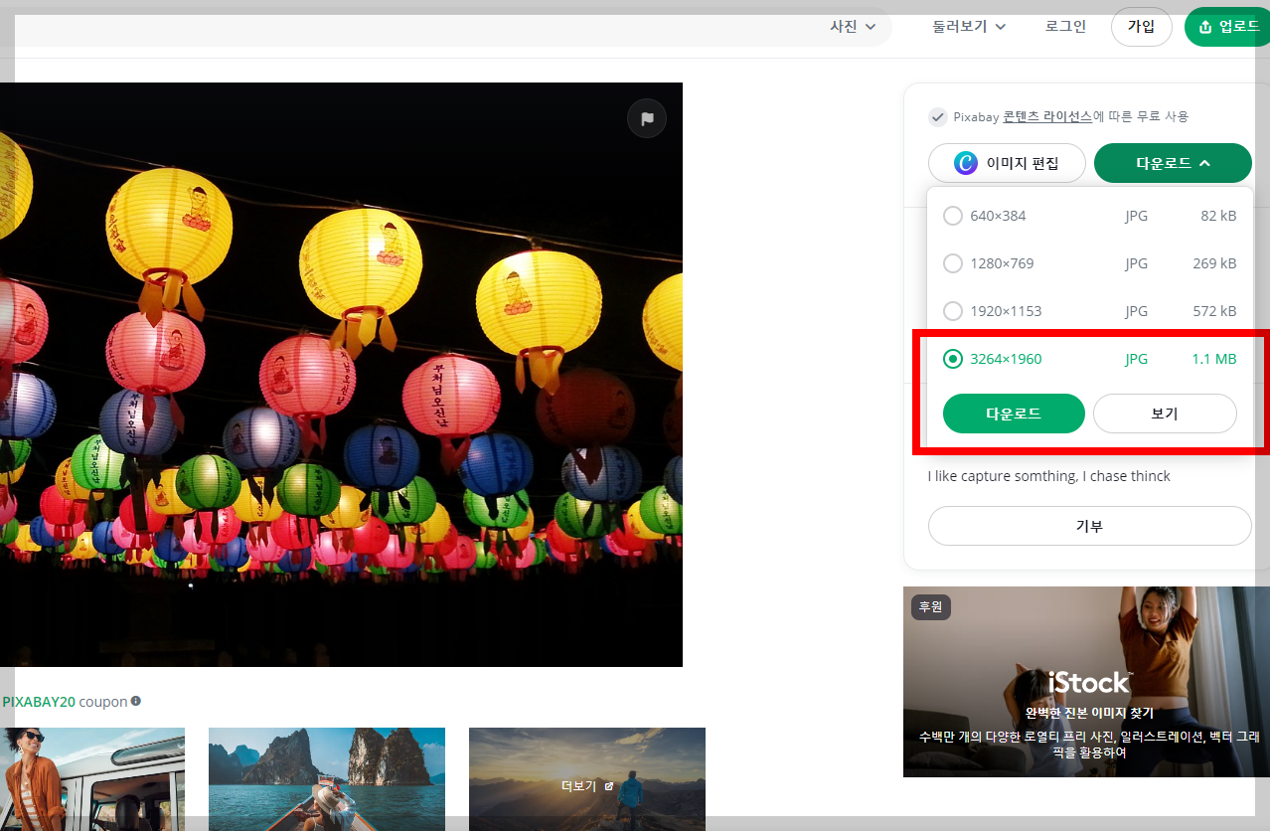Image resolution: width=1270 pixels, height=831 pixels.
Task: Click 로그인 in the header
Action: click(1065, 27)
